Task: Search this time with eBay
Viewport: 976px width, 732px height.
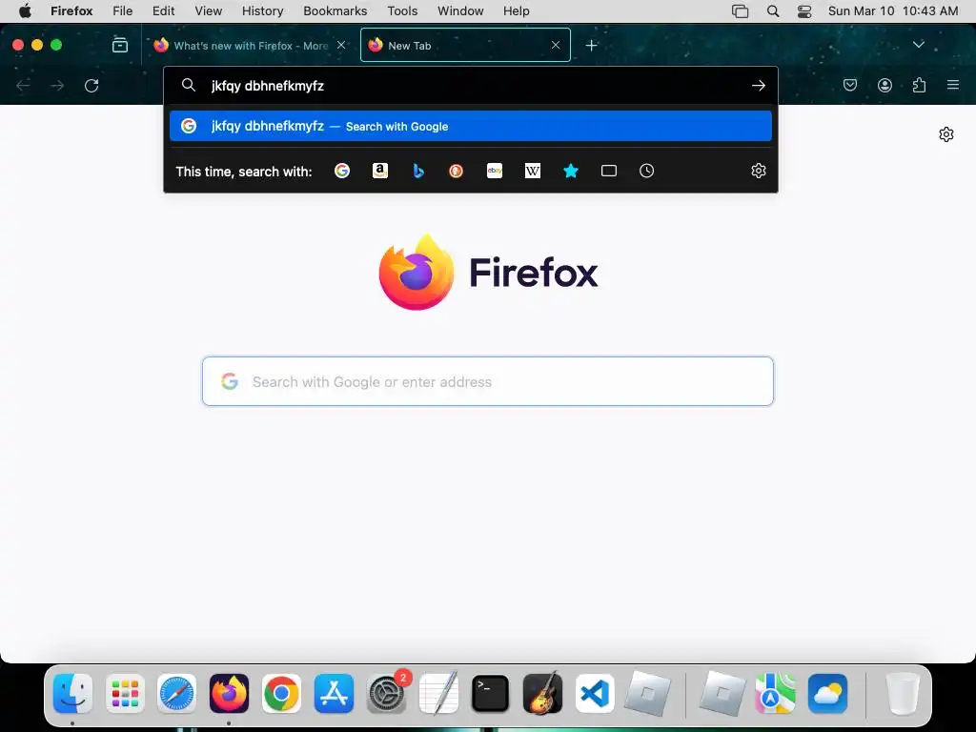Action: pyautogui.click(x=495, y=171)
